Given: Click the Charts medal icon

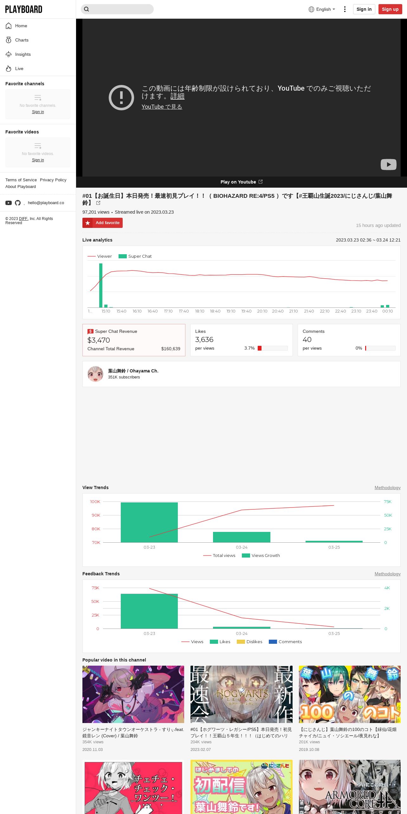Looking at the screenshot, I should coord(9,40).
